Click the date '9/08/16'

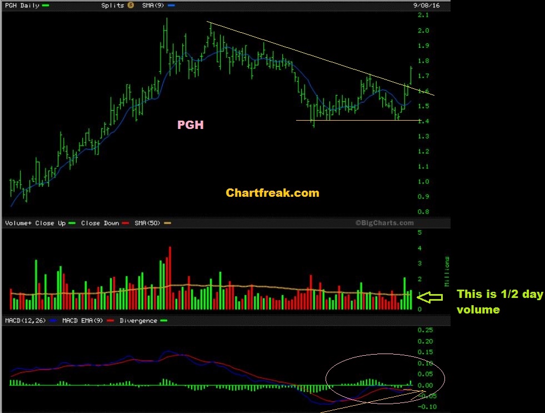(426, 5)
